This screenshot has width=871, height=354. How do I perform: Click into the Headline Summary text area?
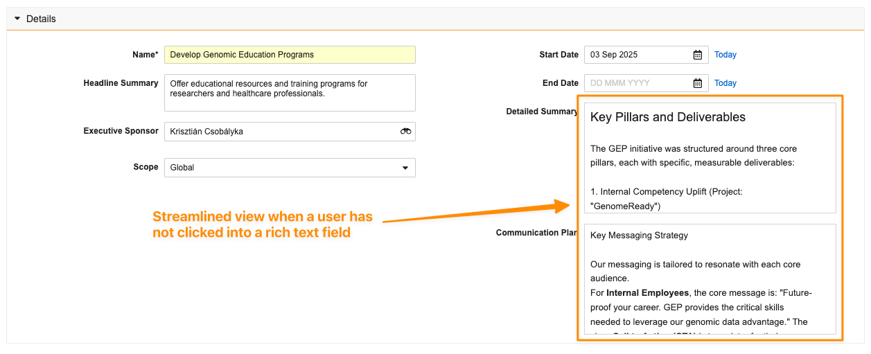point(289,93)
